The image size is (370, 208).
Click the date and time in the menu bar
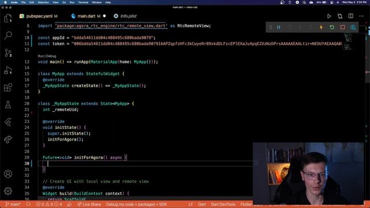(x=354, y=2)
